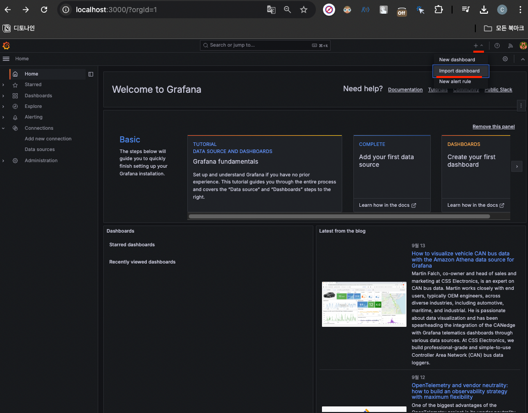Click the Connections icon in sidebar
The width and height of the screenshot is (528, 413).
pyautogui.click(x=15, y=128)
